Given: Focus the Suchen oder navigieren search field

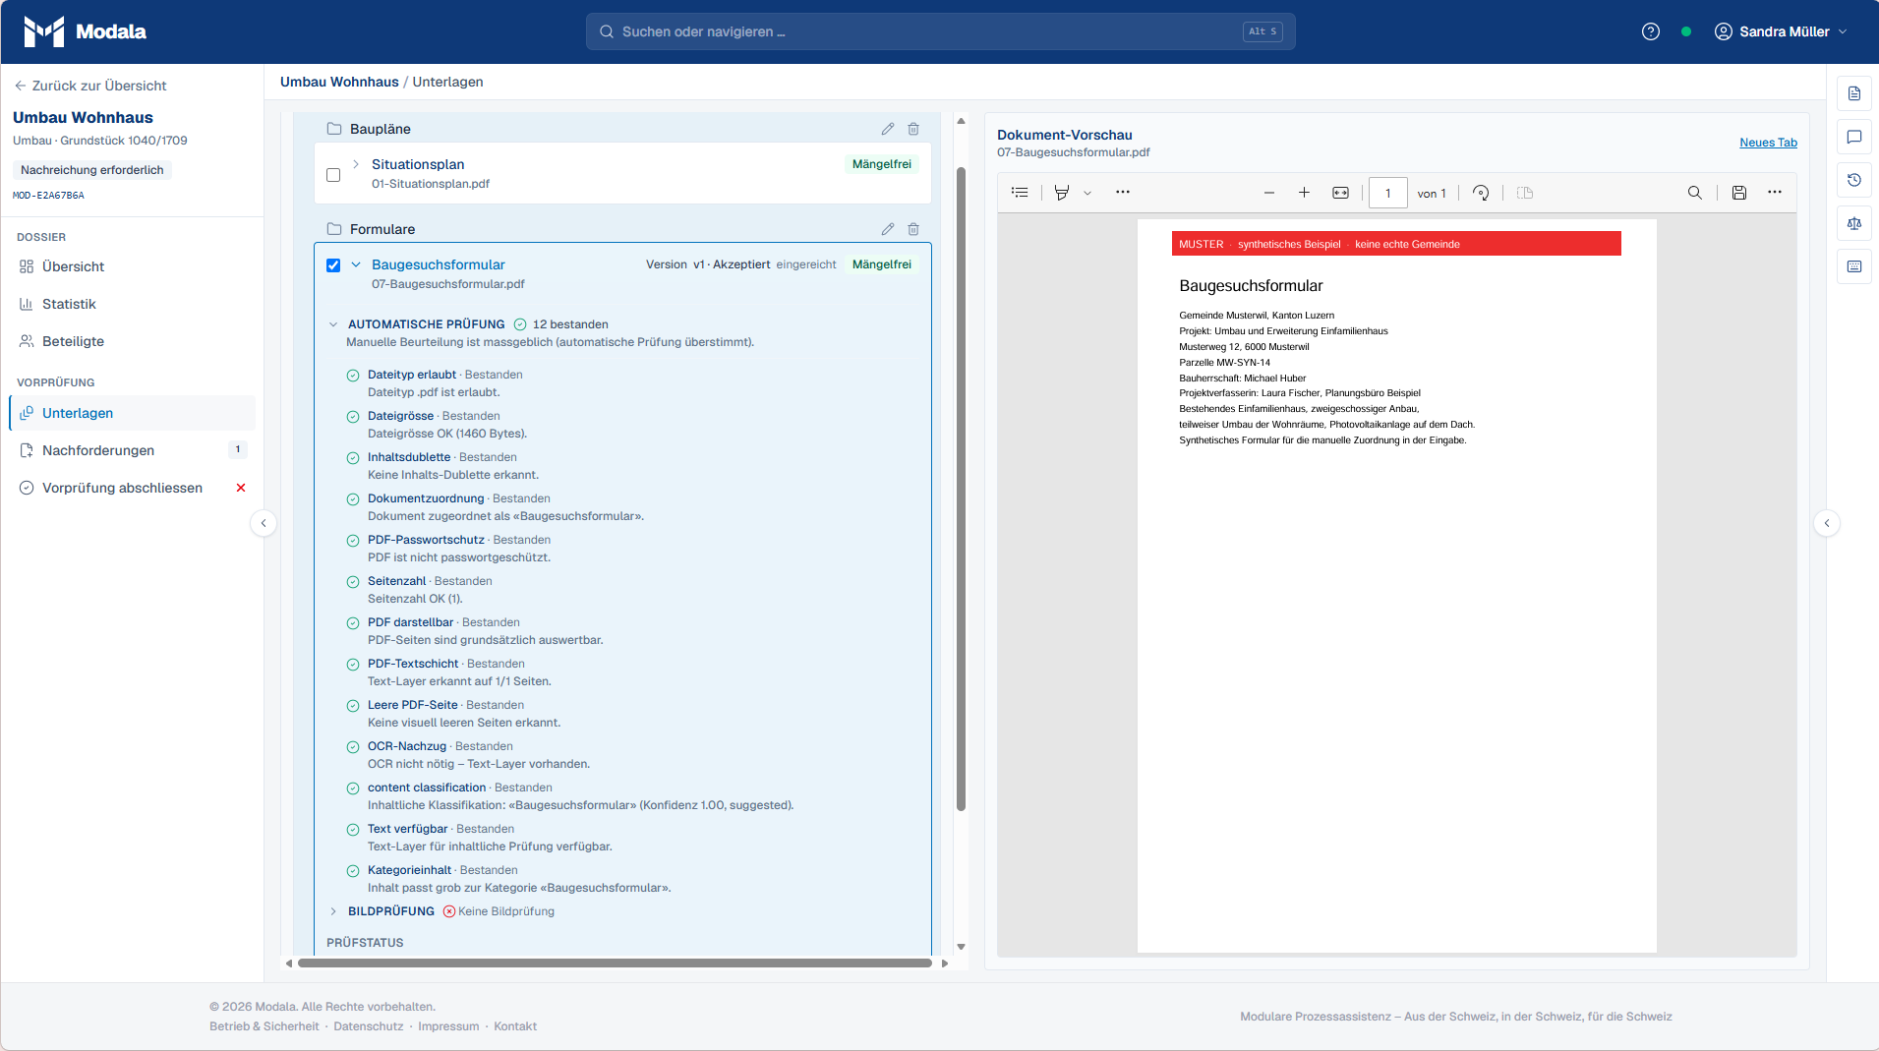Looking at the screenshot, I should point(940,31).
